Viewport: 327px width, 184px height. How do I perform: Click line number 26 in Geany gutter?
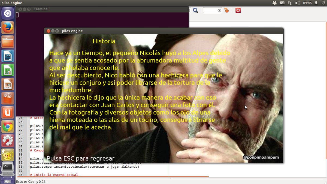click(20, 126)
